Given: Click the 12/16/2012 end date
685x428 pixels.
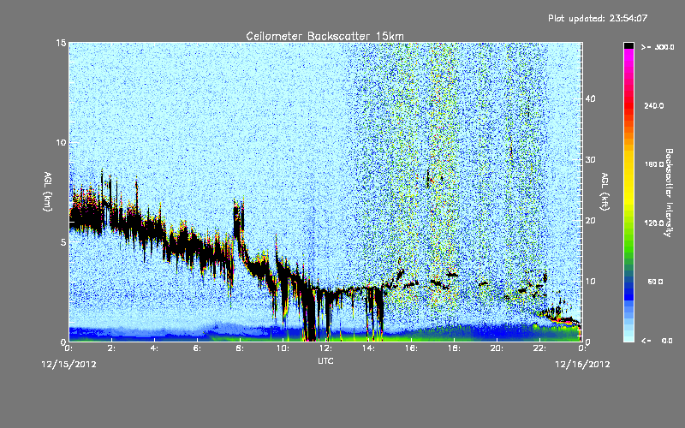Looking at the screenshot, I should point(582,364).
